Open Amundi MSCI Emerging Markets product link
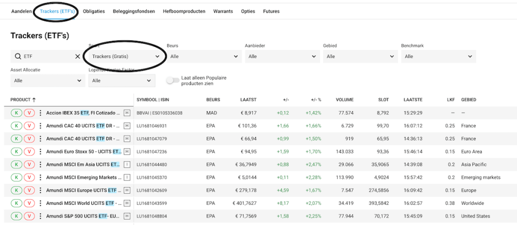 click(83, 177)
